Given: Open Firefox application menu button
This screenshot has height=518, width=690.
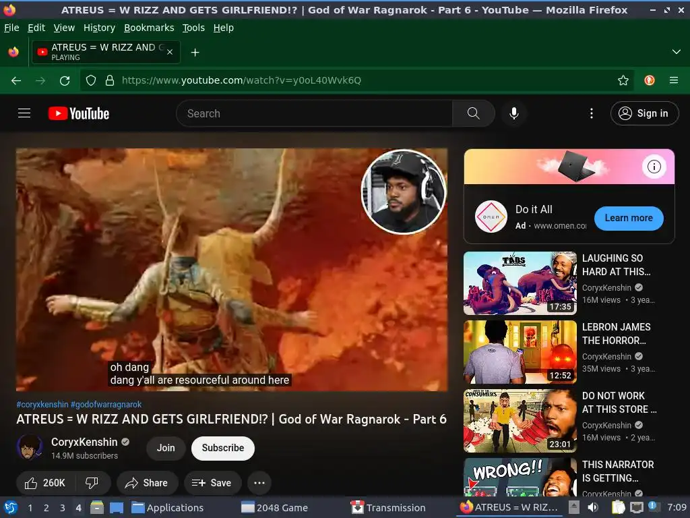Looking at the screenshot, I should [x=674, y=80].
